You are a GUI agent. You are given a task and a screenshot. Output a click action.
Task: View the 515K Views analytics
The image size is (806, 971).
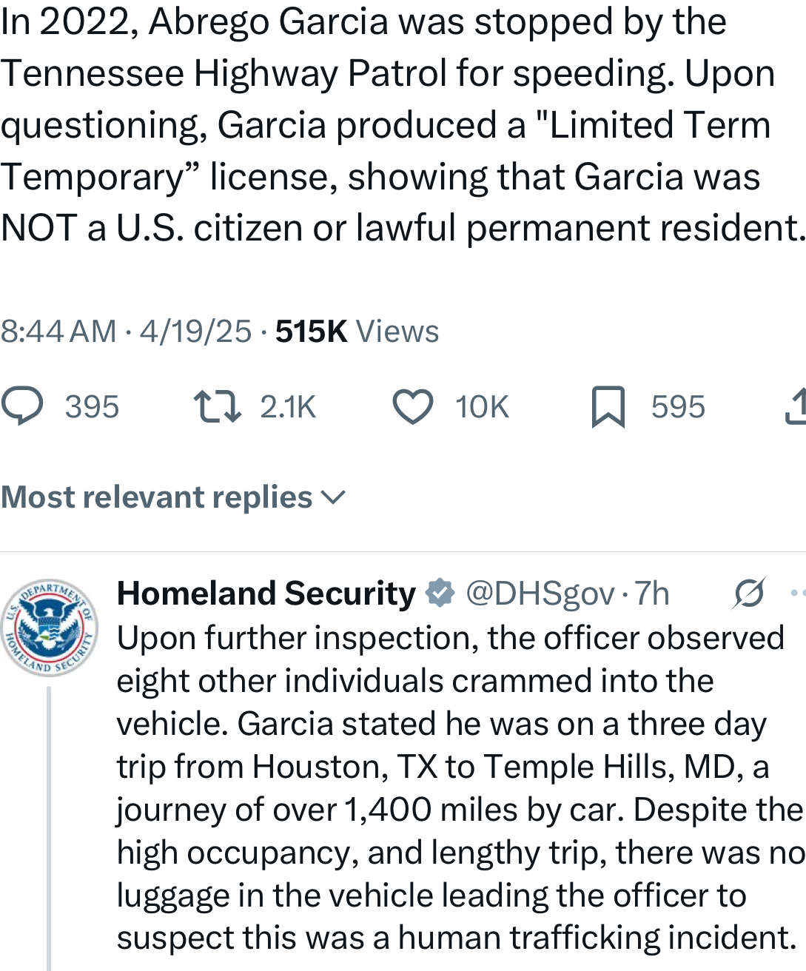[357, 332]
